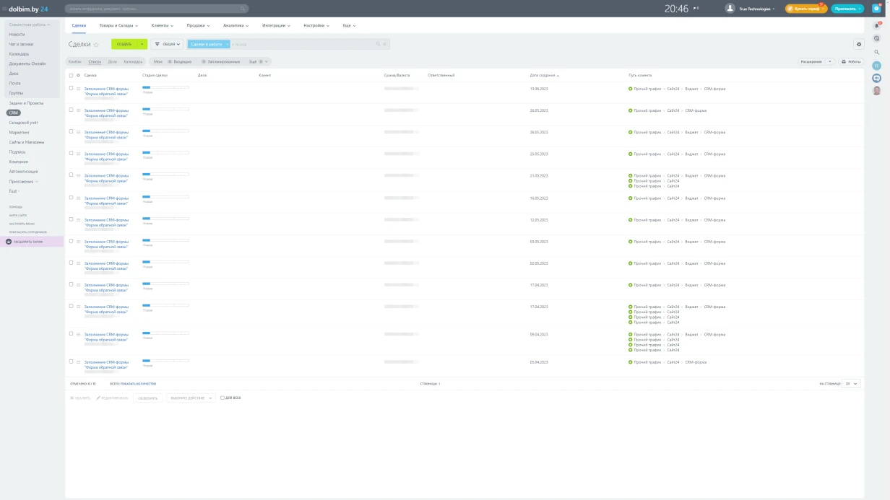Click the stage progress bar of first deal
Image resolution: width=890 pixels, height=500 pixels.
click(165, 87)
